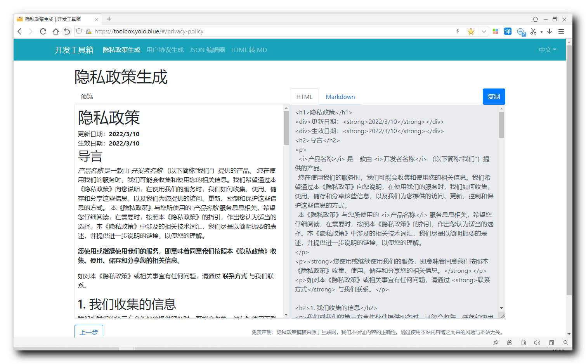The image size is (586, 364).
Task: Open the browser translate tool
Action: coord(508,31)
